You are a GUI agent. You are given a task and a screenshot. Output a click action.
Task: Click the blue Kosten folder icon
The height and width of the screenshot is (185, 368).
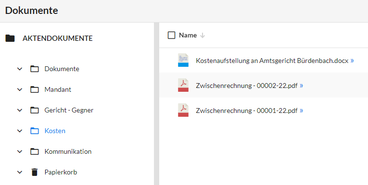tap(35, 131)
